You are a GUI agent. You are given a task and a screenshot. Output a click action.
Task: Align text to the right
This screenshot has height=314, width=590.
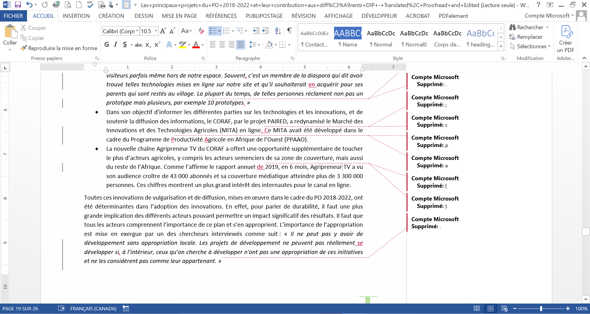[x=231, y=45]
